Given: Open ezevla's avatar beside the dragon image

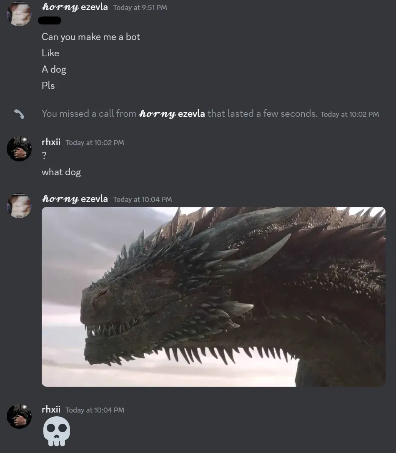Looking at the screenshot, I should point(19,205).
